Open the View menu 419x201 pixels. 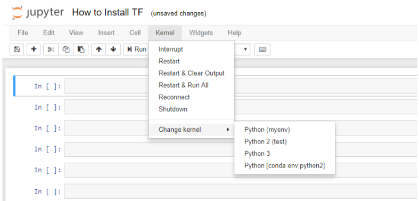pos(76,33)
